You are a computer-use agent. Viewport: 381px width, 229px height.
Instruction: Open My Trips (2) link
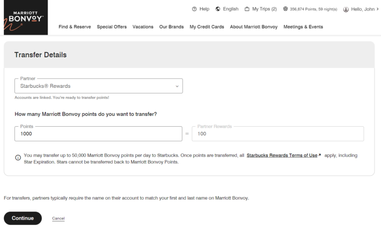pos(264,9)
